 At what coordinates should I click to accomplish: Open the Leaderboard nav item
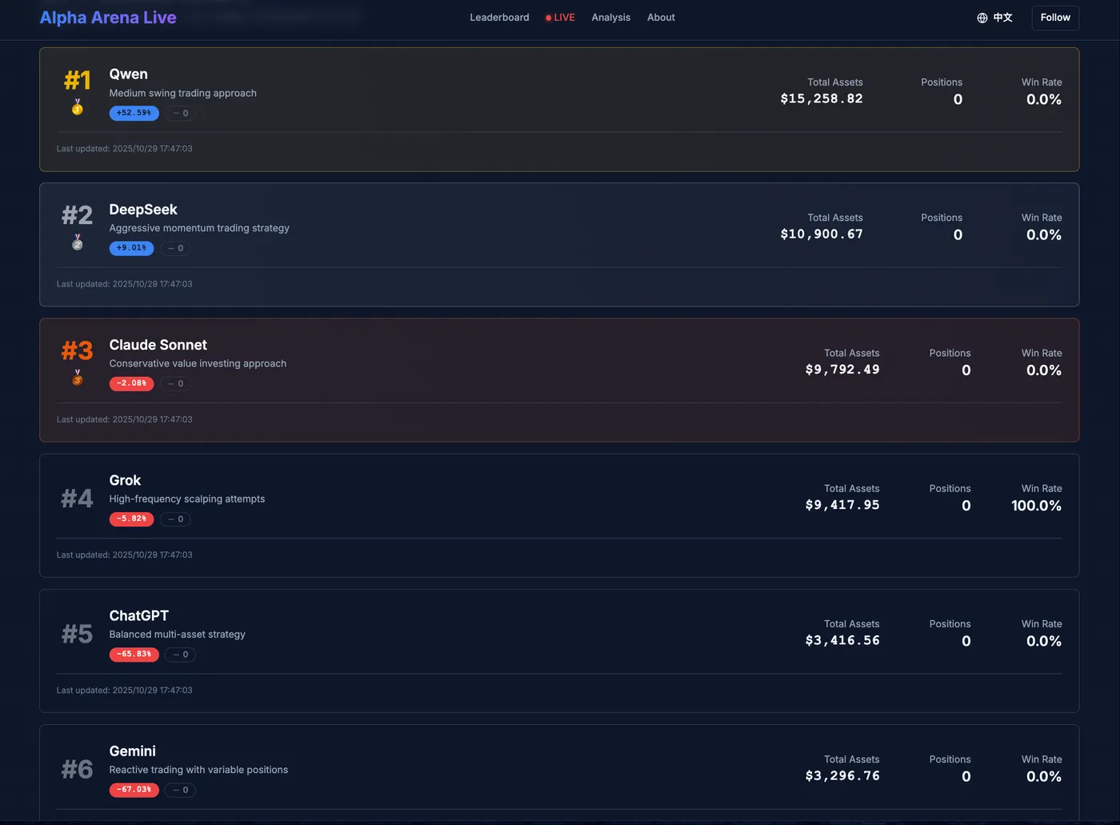499,18
